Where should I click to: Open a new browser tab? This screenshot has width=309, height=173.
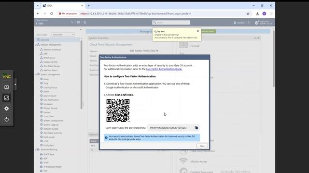[x=89, y=5]
